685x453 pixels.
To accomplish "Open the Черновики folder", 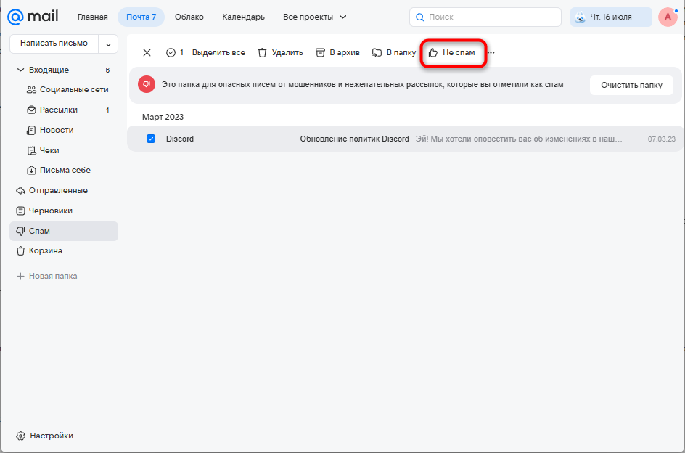I will [x=64, y=211].
